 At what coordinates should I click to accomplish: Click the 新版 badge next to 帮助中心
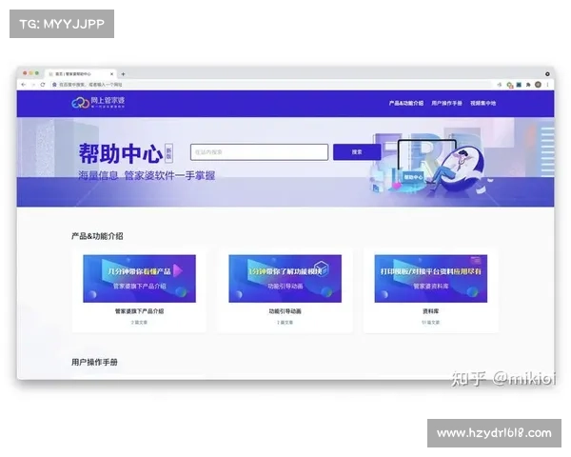[168, 152]
